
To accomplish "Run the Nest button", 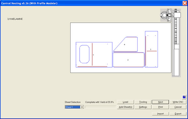I will [x=160, y=102].
